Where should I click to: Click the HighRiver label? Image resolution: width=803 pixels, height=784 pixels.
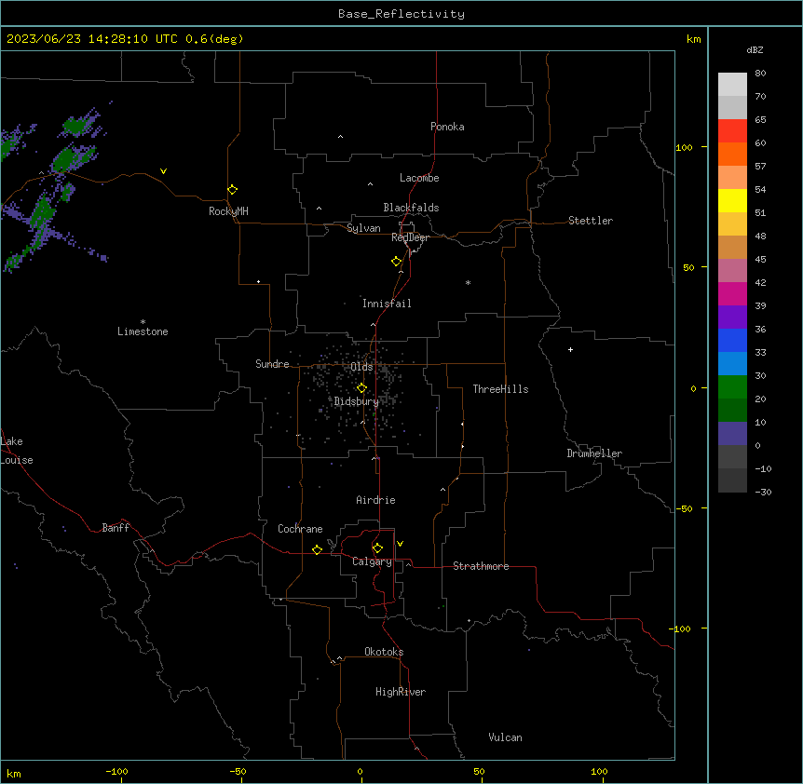(401, 692)
